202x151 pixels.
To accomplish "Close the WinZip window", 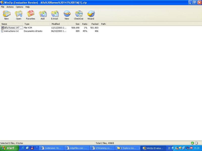I will (199, 3).
